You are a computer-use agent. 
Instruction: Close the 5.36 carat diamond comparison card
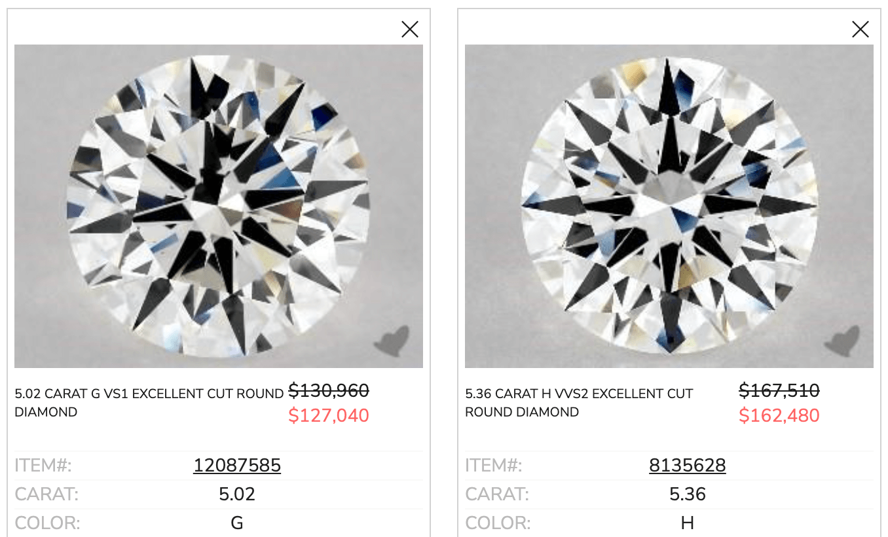pyautogui.click(x=860, y=29)
